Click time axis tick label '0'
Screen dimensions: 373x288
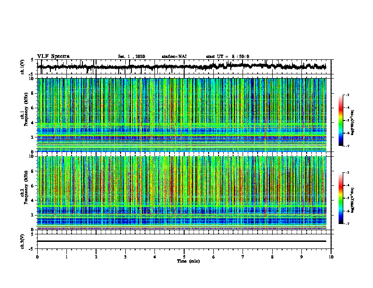pos(37,257)
